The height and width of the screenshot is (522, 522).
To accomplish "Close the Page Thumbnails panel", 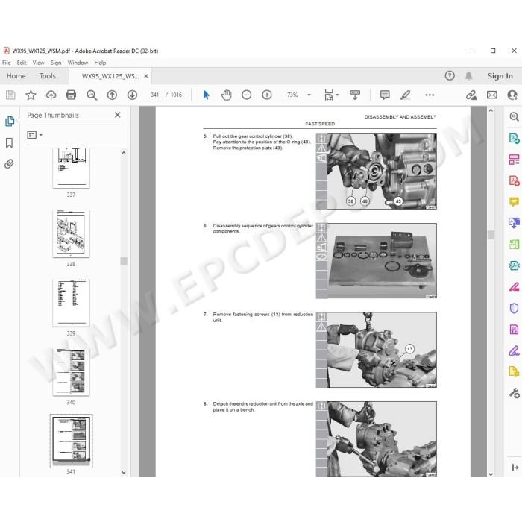I will (118, 115).
